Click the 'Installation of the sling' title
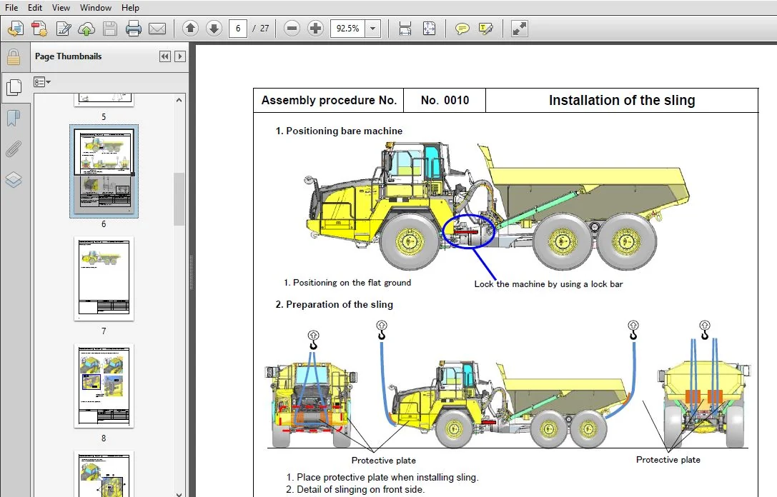This screenshot has height=497, width=777. 622,100
